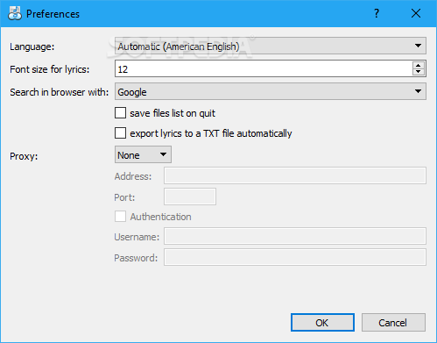This screenshot has height=343, width=437.
Task: Click the font size field showing 12
Action: tap(264, 69)
